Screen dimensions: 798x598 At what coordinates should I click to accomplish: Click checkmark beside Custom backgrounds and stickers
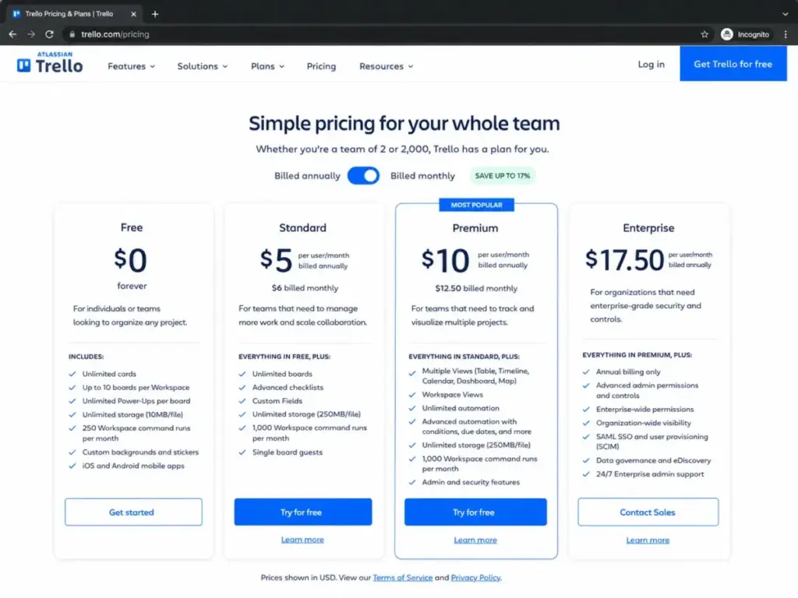(72, 452)
